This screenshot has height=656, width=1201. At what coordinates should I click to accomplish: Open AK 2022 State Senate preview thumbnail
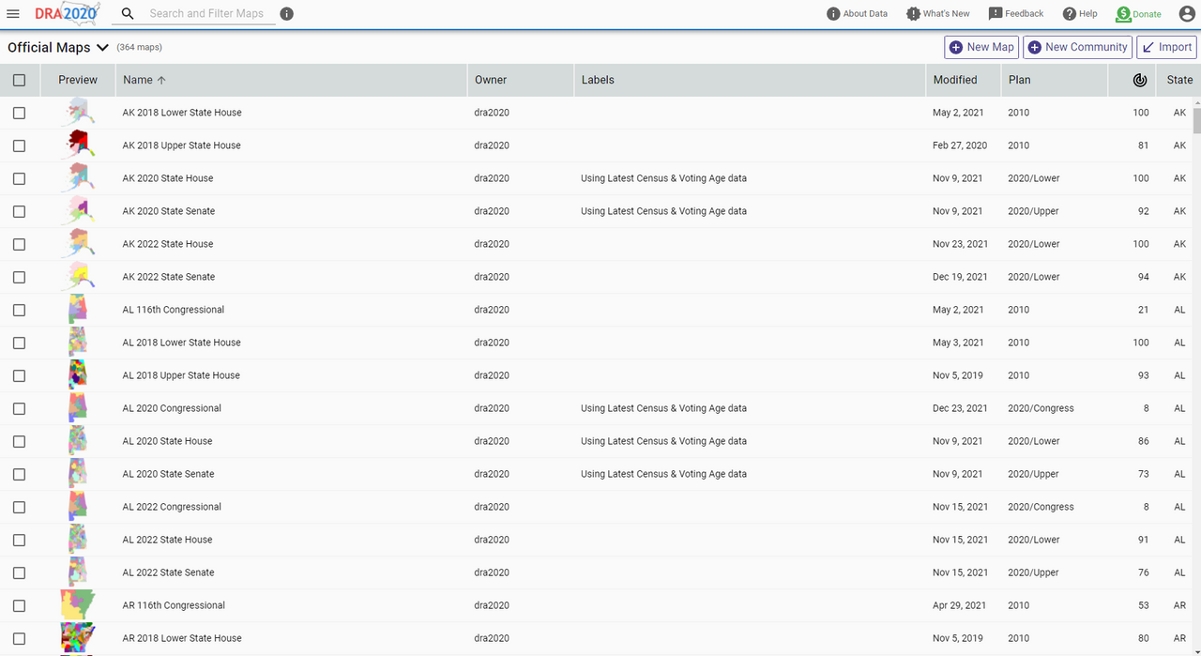click(78, 277)
